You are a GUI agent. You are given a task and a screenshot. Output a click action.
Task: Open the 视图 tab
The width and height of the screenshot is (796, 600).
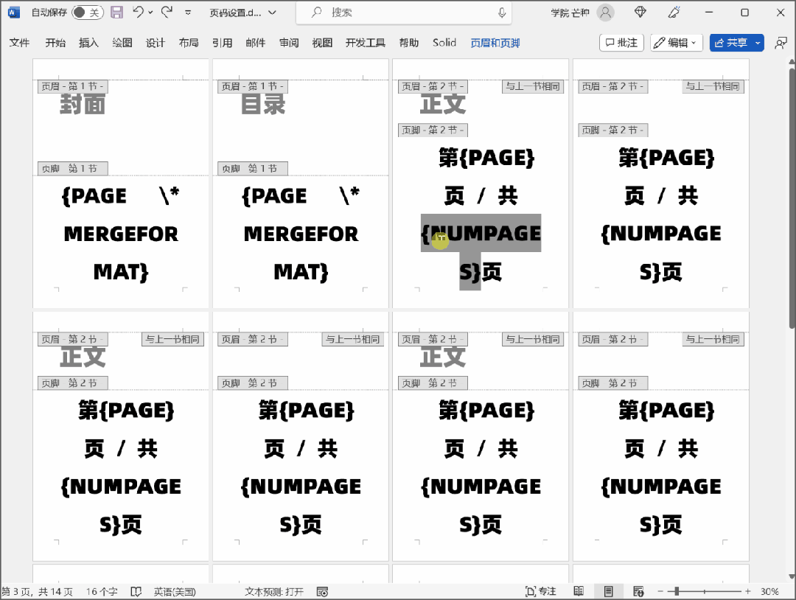(x=322, y=43)
